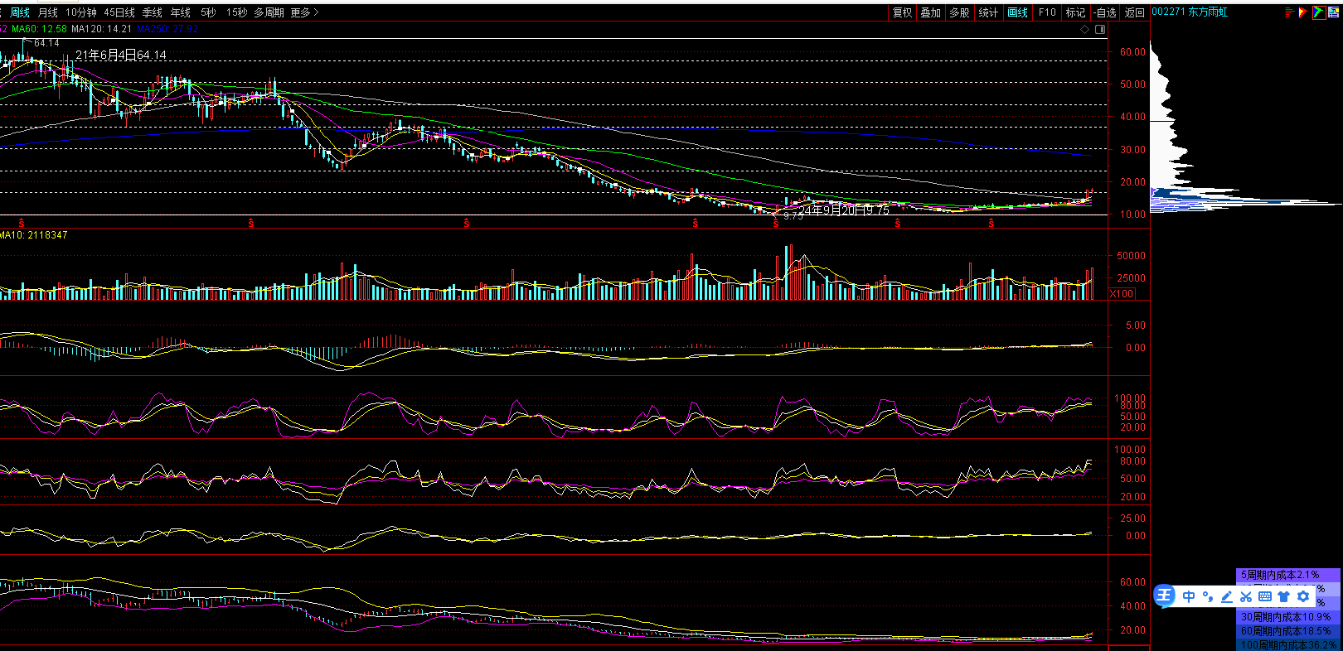Click the 21年6月4日64.14 high annotation
Image resolution: width=1343 pixels, height=651 pixels.
121,55
